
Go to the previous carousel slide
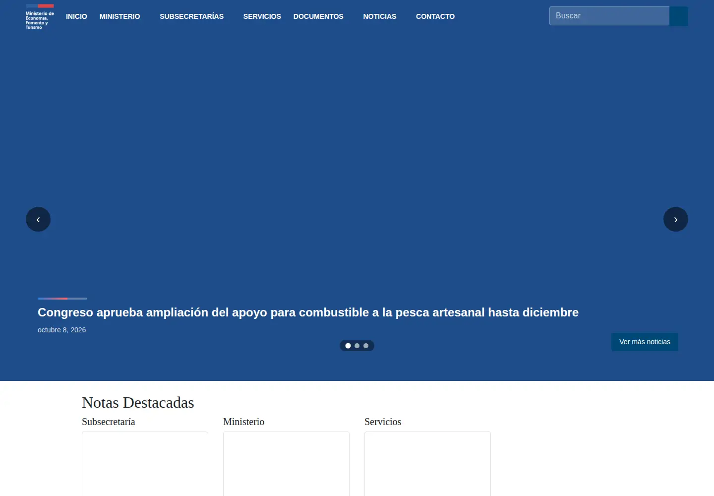[x=38, y=219]
